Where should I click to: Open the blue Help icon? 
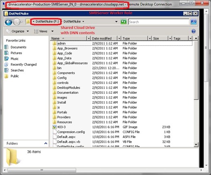pos(194,31)
